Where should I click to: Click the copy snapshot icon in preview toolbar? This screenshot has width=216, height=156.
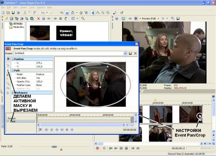[x=173, y=19]
